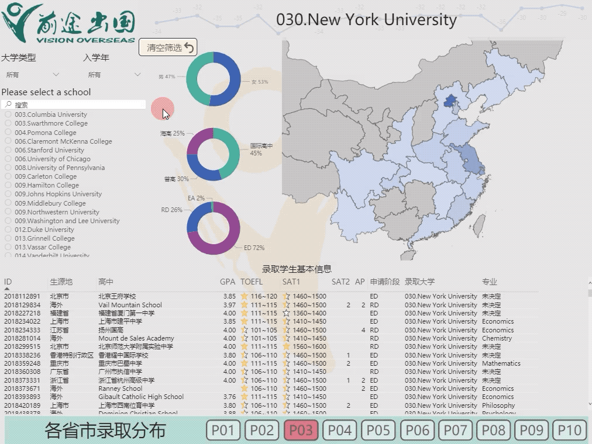The height and width of the screenshot is (444, 592).
Task: Switch to page P01
Action: click(x=223, y=431)
